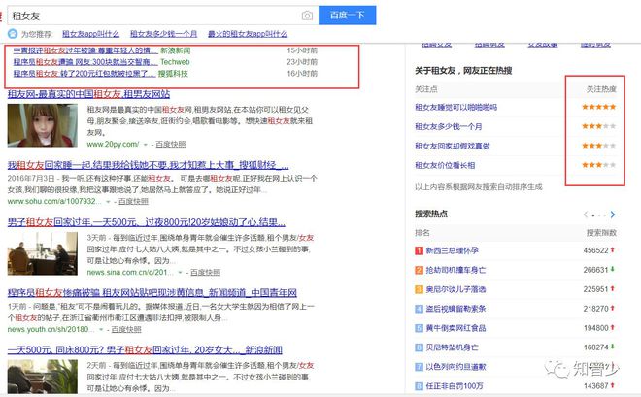This screenshot has height=397, width=641.
Task: Open 百度快照 for sohu.com result
Action: pos(133,201)
